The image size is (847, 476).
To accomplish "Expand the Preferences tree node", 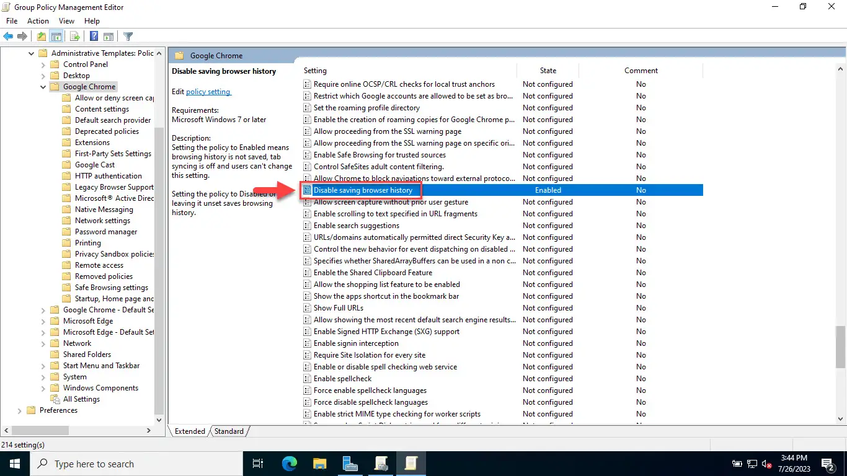I will tap(19, 410).
